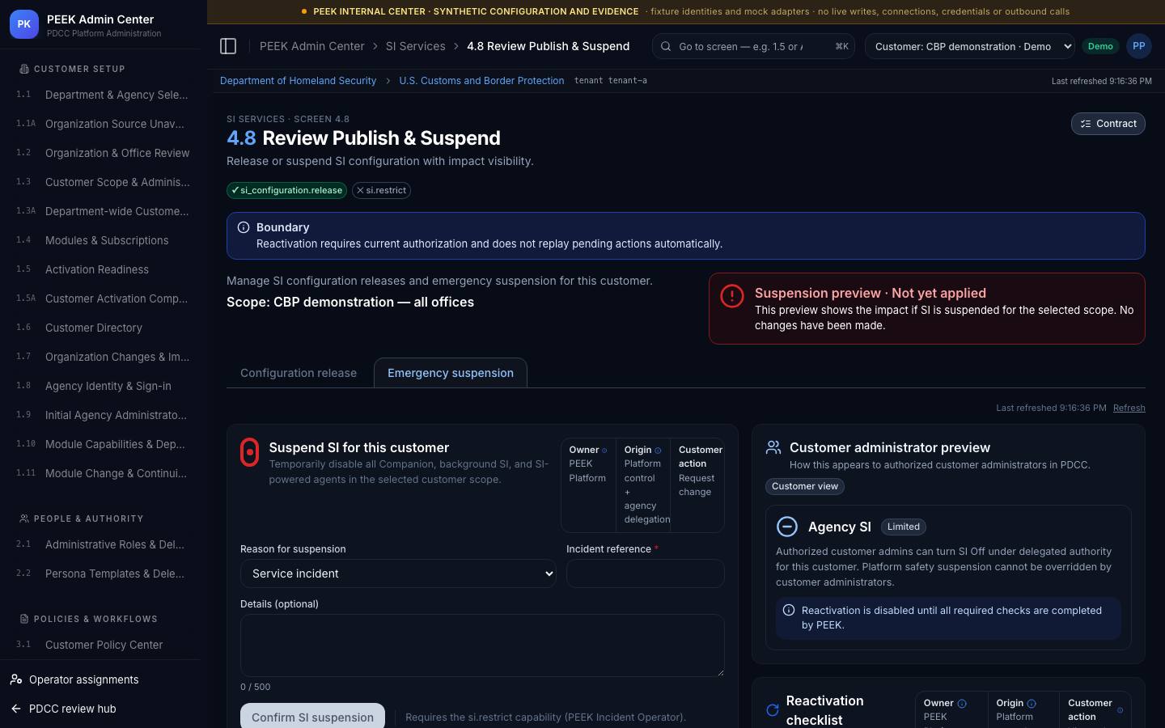Click Confirm SI suspension button
1165x728 pixels.
(312, 716)
